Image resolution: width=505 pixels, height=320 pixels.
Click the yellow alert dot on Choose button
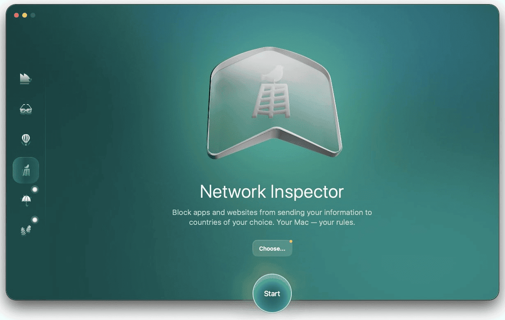[291, 242]
